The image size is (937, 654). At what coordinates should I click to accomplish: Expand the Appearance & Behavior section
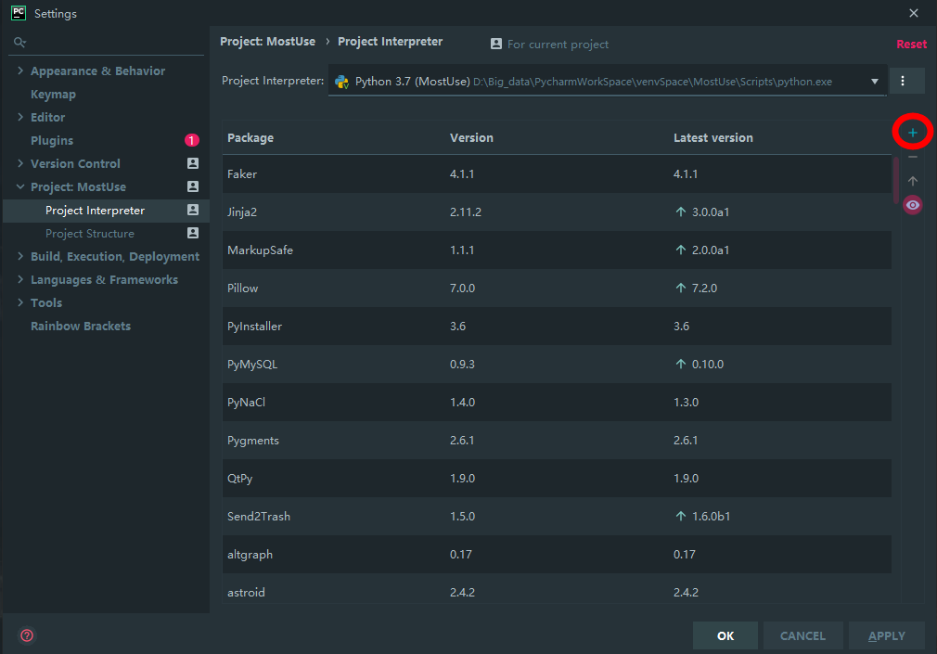[20, 71]
